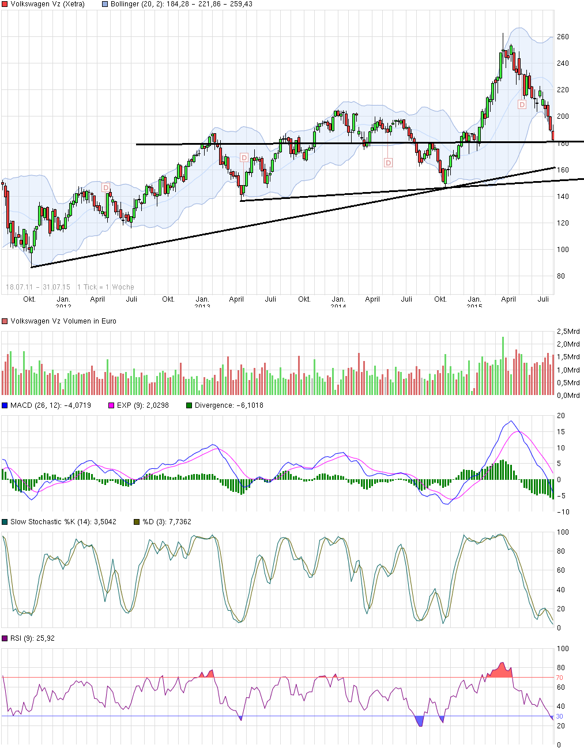Click the green Divergence legend swatch

click(189, 405)
